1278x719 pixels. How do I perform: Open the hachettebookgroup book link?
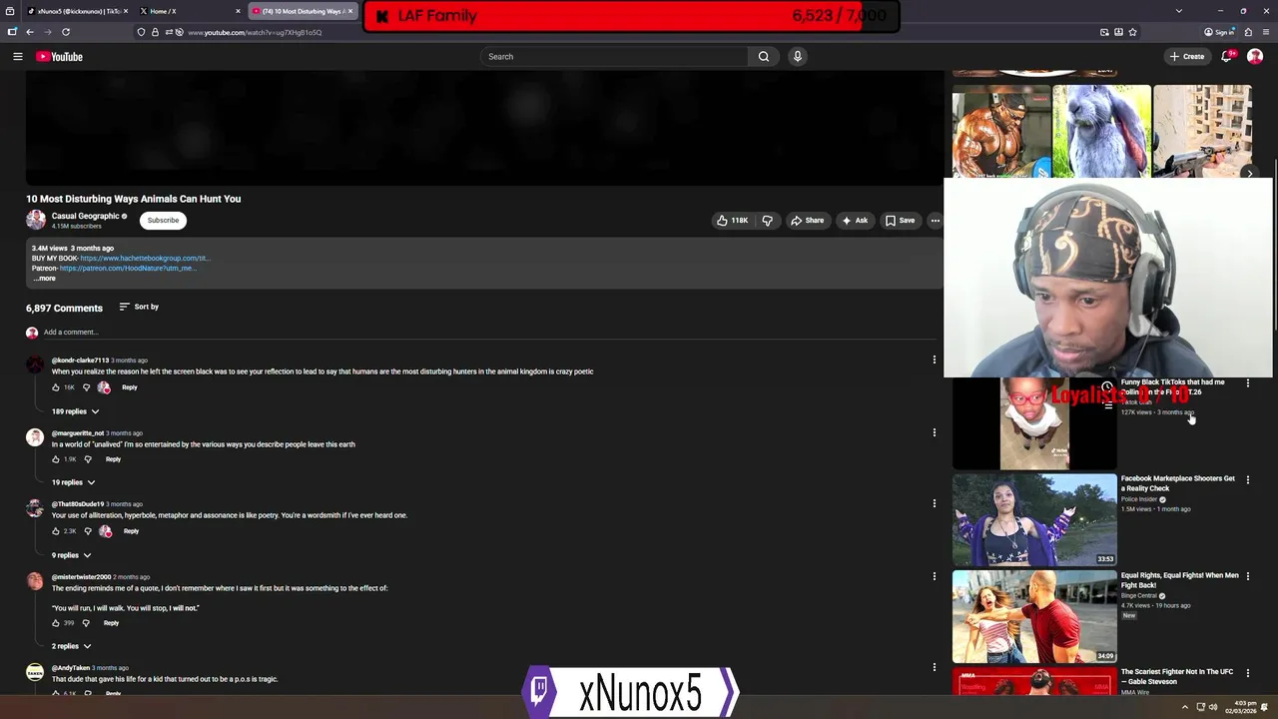[145, 258]
